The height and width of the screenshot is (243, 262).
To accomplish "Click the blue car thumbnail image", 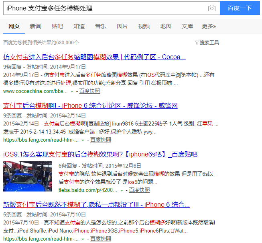I will (x=27, y=176).
